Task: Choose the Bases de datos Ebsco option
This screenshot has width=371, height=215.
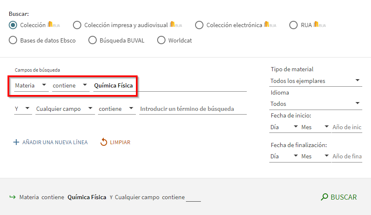Action: pyautogui.click(x=13, y=40)
